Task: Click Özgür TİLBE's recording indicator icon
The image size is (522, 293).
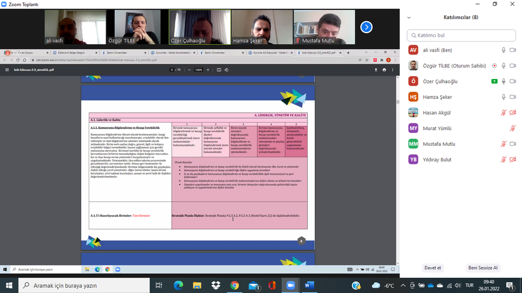Action: tap(494, 66)
